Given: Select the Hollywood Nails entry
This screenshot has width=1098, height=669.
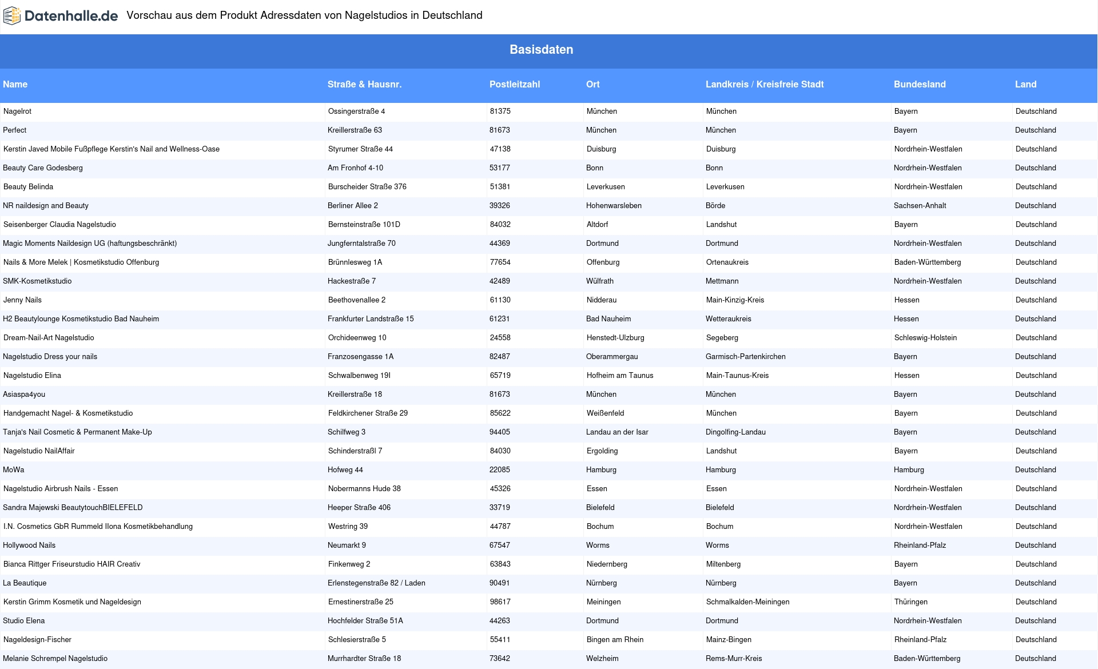Looking at the screenshot, I should coord(29,545).
